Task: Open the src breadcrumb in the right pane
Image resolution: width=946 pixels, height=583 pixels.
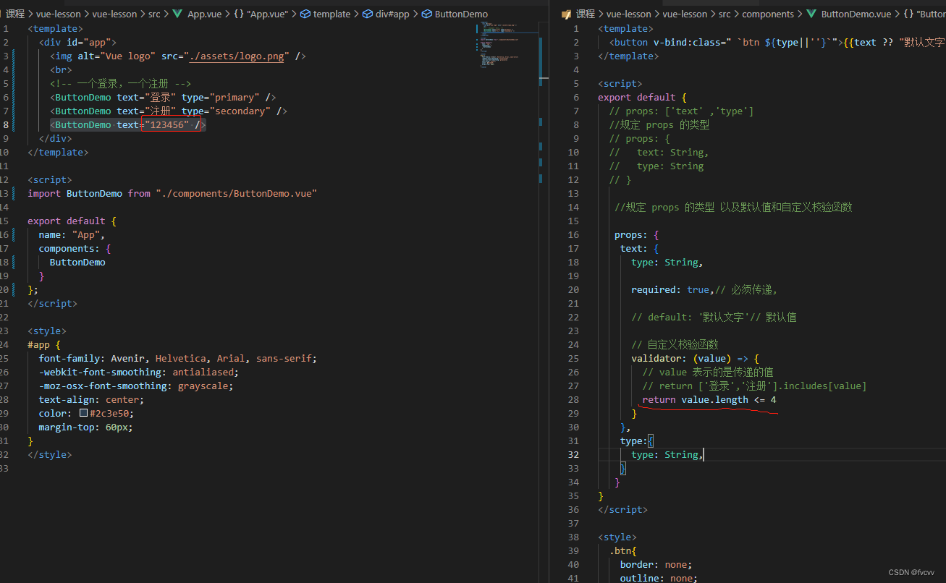Action: (725, 14)
